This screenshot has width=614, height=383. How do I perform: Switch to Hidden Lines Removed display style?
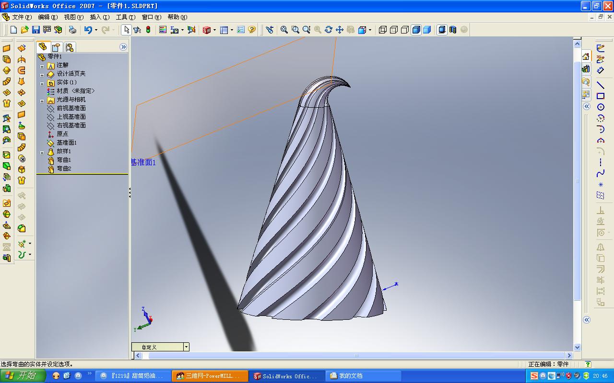click(405, 30)
